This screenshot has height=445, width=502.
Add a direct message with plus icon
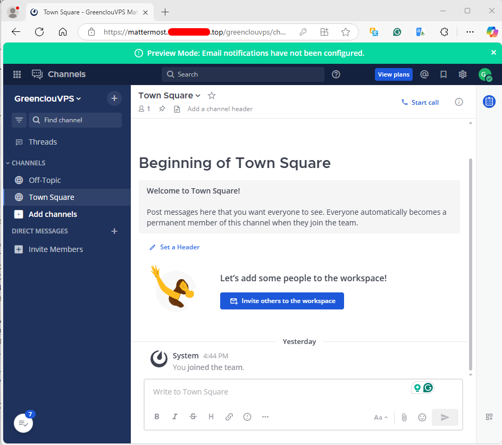point(114,231)
